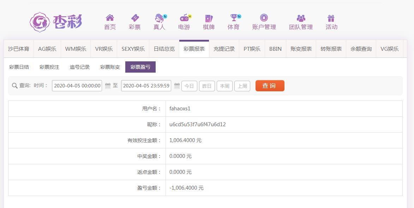Click the orange 查询 button
414x208 pixels.
(270, 86)
